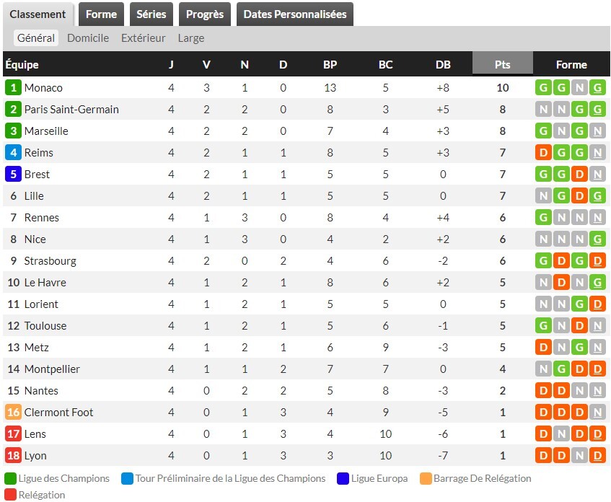The height and width of the screenshot is (502, 611).
Task: Open the Dates Personnalisées tab
Action: [x=294, y=14]
